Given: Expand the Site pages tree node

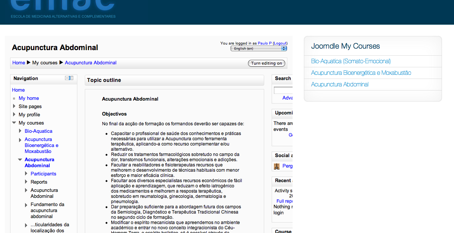Looking at the screenshot, I should (15, 106).
